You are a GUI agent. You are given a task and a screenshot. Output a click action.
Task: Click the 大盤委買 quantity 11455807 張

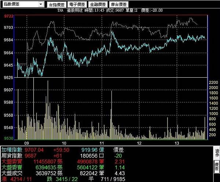click(x=48, y=162)
